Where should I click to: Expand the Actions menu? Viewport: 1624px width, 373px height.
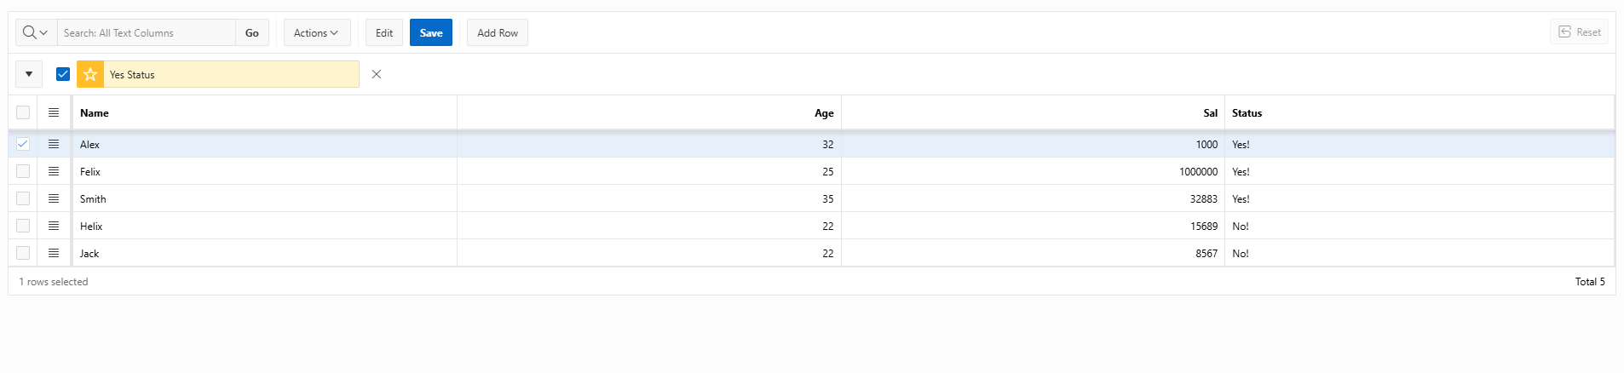pyautogui.click(x=316, y=32)
